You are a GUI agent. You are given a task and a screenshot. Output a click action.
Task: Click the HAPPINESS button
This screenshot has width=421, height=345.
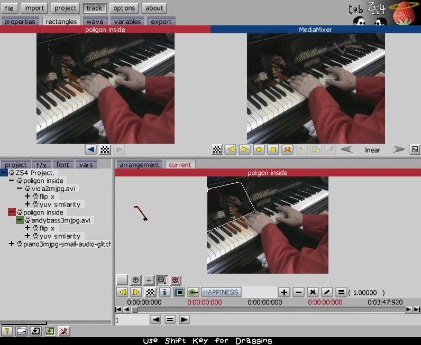pyautogui.click(x=221, y=292)
